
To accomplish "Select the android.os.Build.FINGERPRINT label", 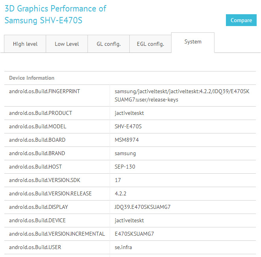I will [x=45, y=91].
